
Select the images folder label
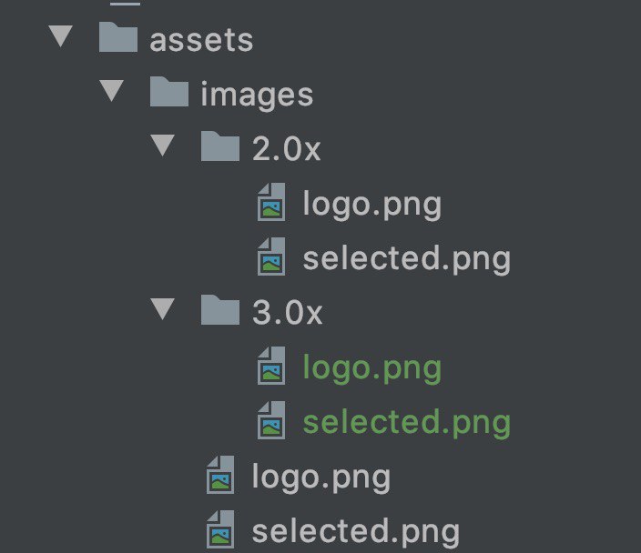pos(257,96)
